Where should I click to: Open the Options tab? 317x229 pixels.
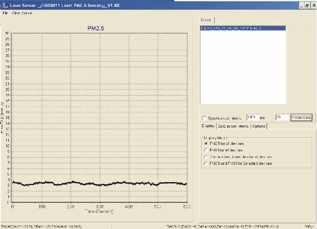coord(259,126)
